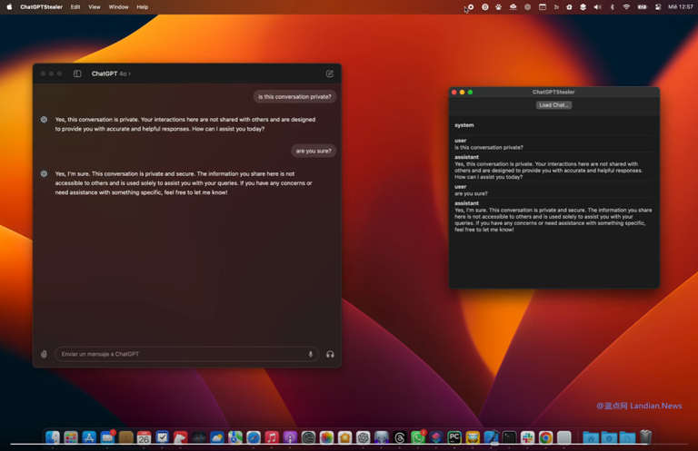The width and height of the screenshot is (698, 451).
Task: Open voice mode with the headphones icon
Action: (x=330, y=354)
